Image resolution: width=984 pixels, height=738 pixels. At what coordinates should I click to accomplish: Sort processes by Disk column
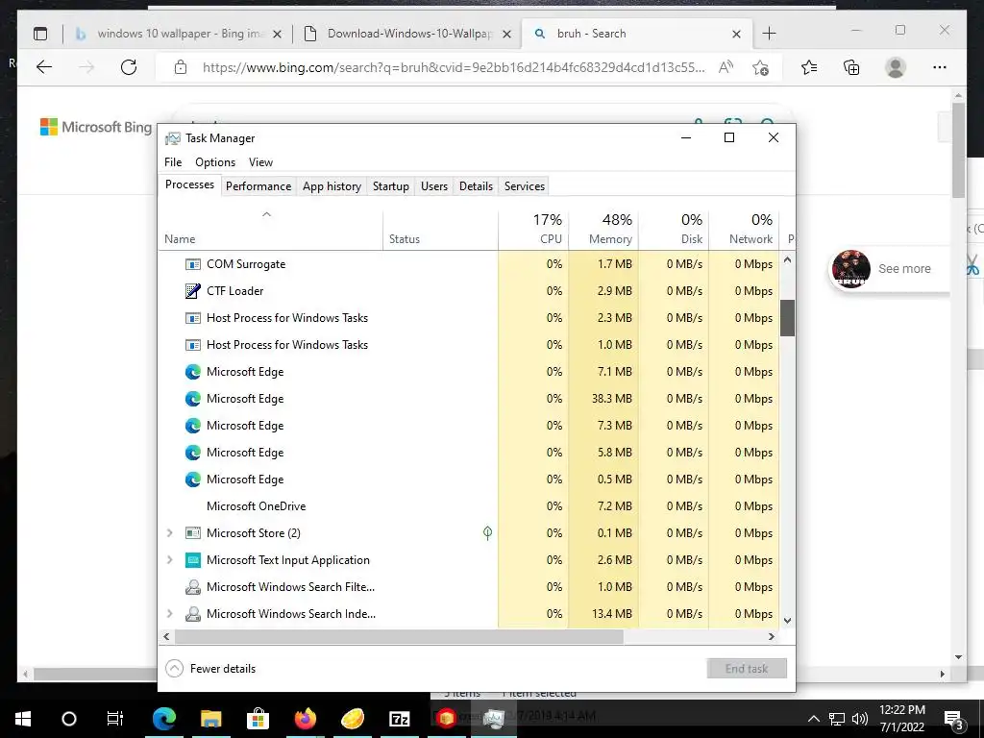click(x=674, y=231)
